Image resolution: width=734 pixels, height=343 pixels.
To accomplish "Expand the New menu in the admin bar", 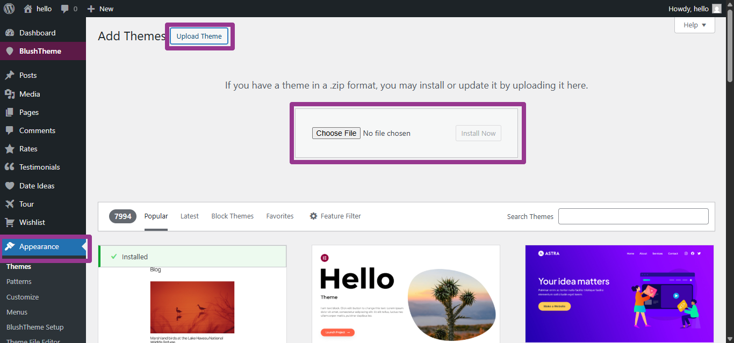I will 100,8.
